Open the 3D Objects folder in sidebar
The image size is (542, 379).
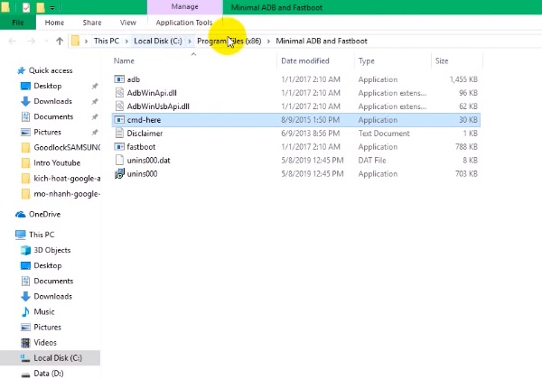click(53, 250)
